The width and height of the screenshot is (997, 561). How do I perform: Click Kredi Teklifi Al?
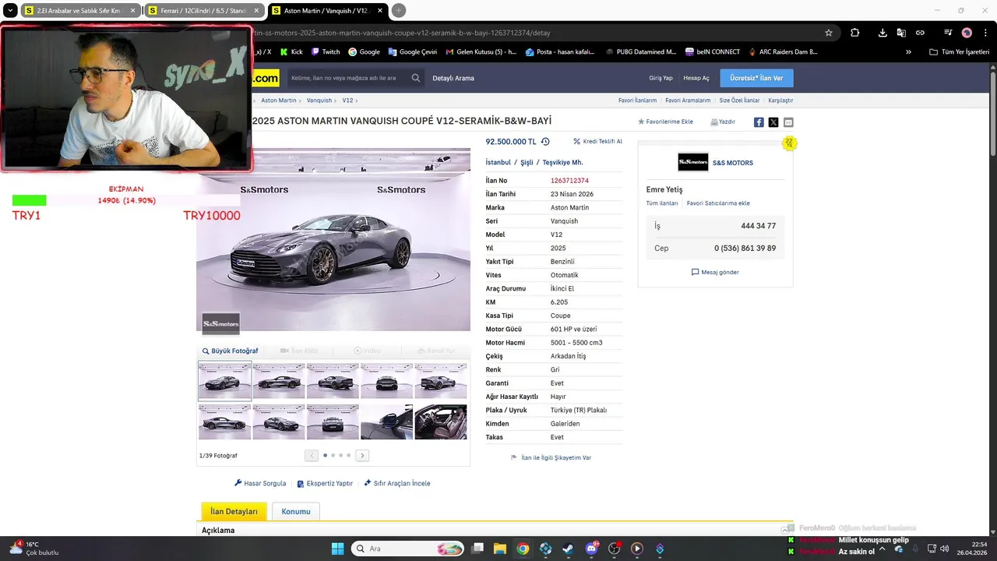pos(597,142)
